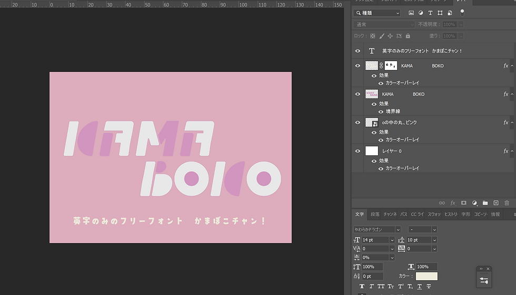Open the 塗り fill dropdown arrow

461,36
